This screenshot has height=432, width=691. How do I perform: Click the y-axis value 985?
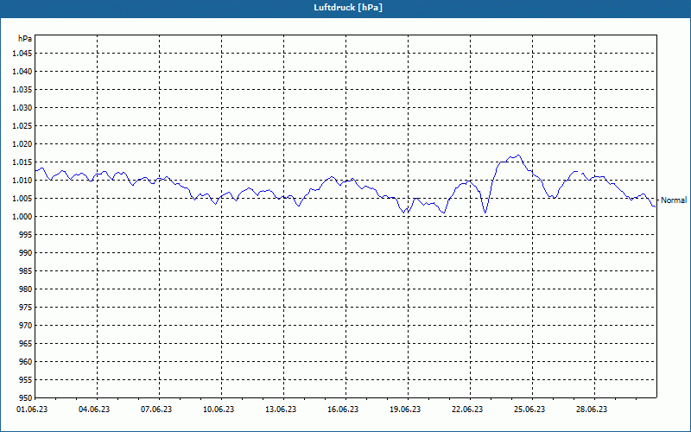point(26,271)
